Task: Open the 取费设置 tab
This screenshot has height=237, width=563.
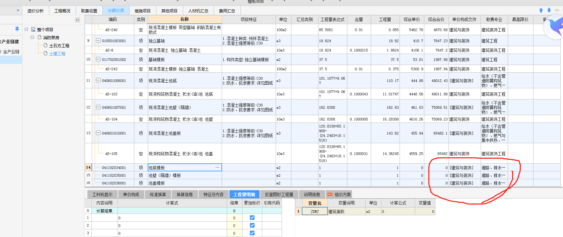Action: coord(89,11)
